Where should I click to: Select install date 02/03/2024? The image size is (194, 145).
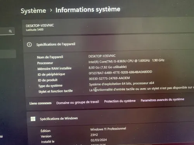point(99,140)
